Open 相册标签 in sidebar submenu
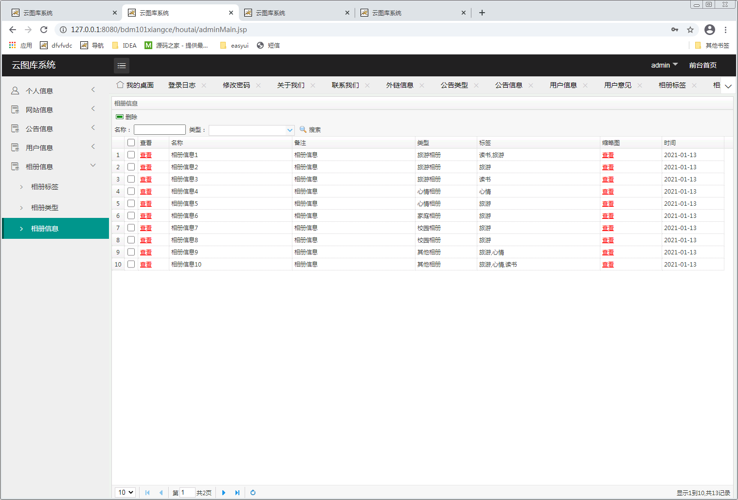The height and width of the screenshot is (500, 738). pos(55,187)
